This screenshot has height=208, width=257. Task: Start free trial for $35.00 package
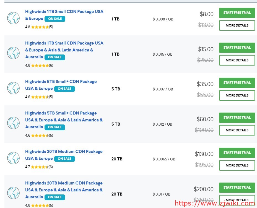(x=237, y=83)
